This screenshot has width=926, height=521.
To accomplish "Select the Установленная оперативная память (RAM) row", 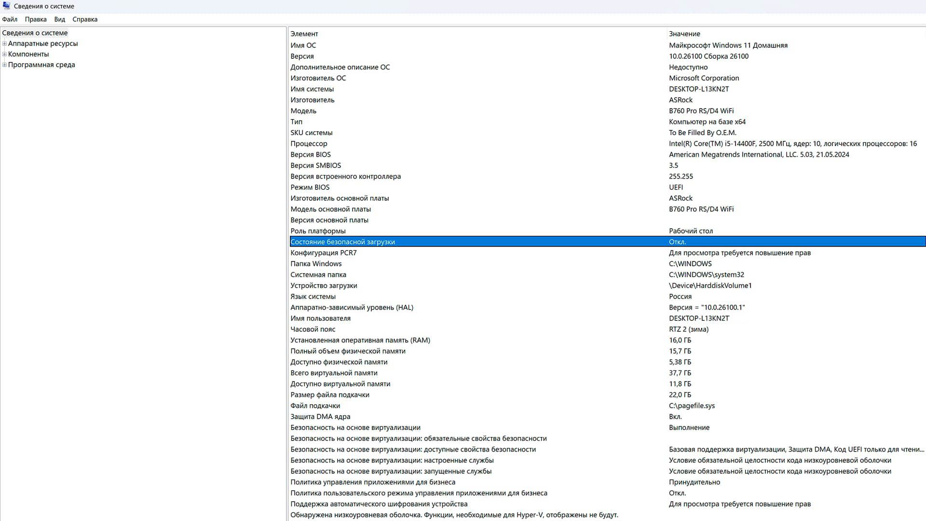I will 360,340.
